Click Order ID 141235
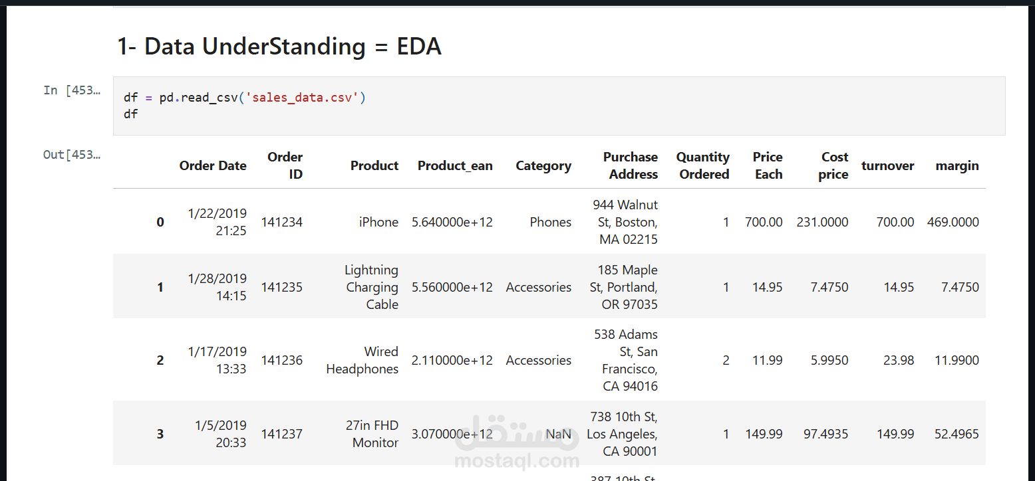Viewport: 1035px width, 481px height. tap(281, 287)
